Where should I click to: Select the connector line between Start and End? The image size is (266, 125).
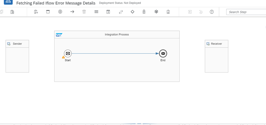coord(115,54)
